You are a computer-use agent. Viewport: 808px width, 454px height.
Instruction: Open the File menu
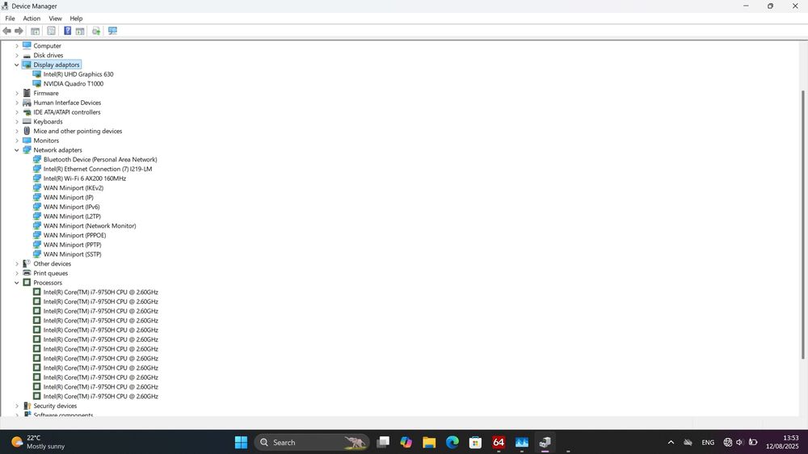pos(10,19)
